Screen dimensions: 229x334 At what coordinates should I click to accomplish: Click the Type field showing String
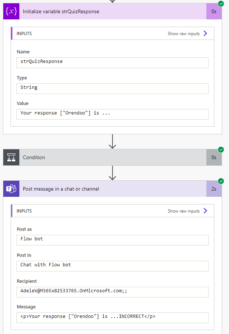coord(112,88)
